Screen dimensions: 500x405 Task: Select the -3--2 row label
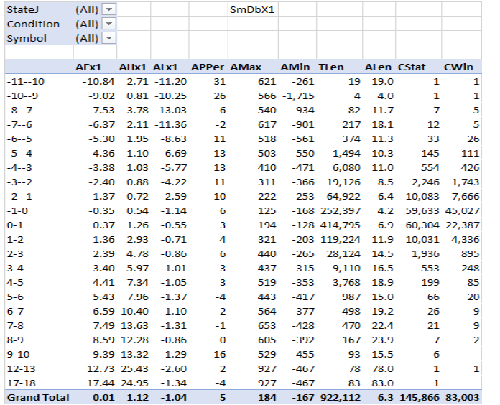click(19, 182)
